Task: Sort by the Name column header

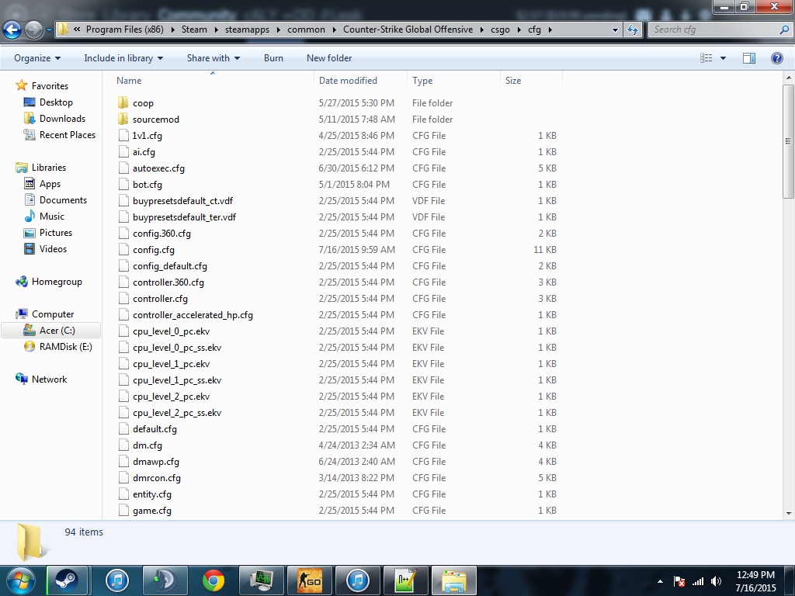Action: tap(129, 81)
